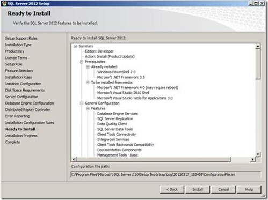268x200 pixels.
Task: Collapse the To be installed from media node
Action: click(88, 83)
